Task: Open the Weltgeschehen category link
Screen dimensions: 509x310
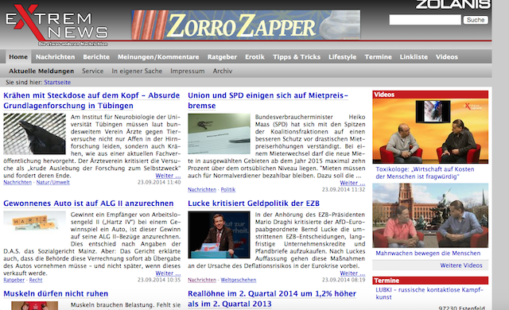Action: pos(239,280)
